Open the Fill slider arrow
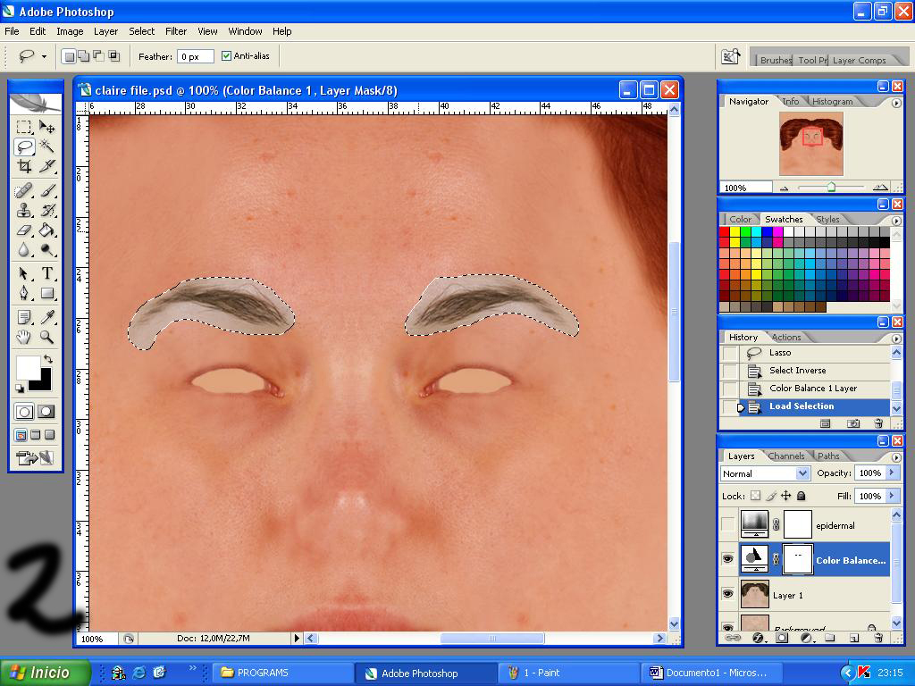915x686 pixels. pos(892,496)
